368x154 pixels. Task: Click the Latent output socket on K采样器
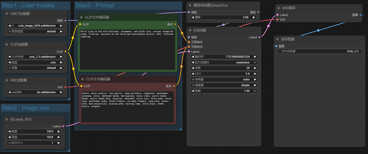259,37
